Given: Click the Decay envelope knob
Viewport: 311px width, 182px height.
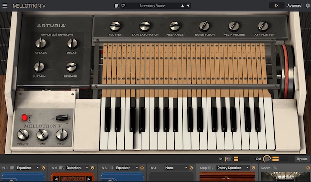Looking at the screenshot, I should pos(72,43).
